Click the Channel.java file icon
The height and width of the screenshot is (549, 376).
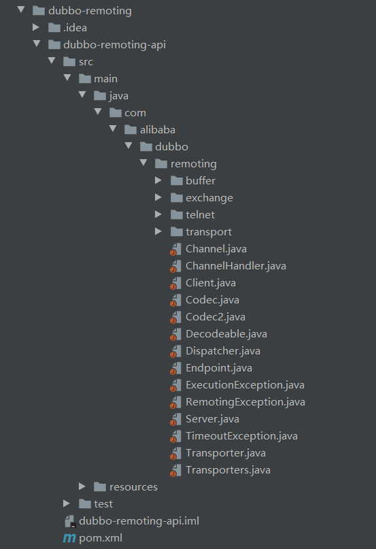coord(175,249)
